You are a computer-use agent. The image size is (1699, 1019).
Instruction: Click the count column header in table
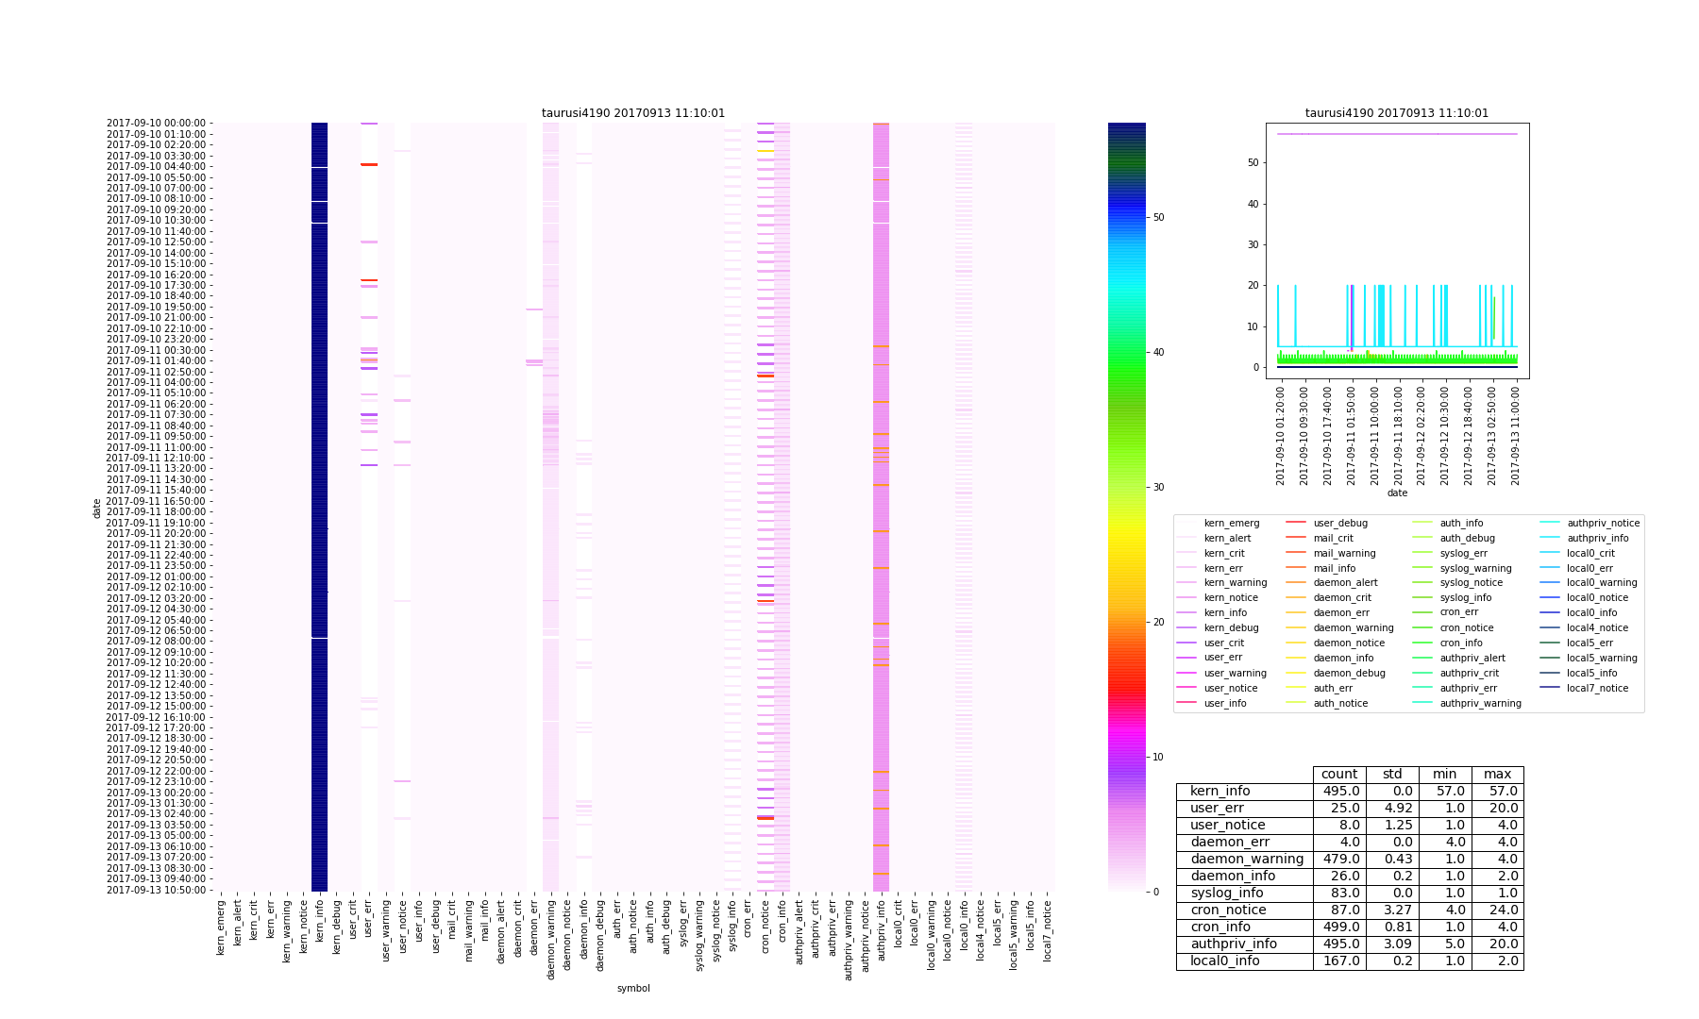pyautogui.click(x=1339, y=775)
